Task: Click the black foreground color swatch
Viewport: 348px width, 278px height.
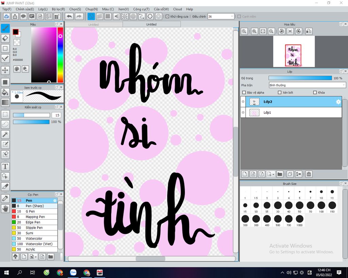Action: [15, 32]
